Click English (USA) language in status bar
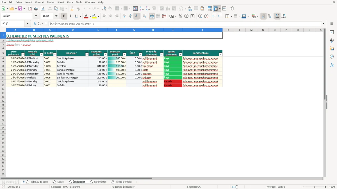 [x=194, y=187]
